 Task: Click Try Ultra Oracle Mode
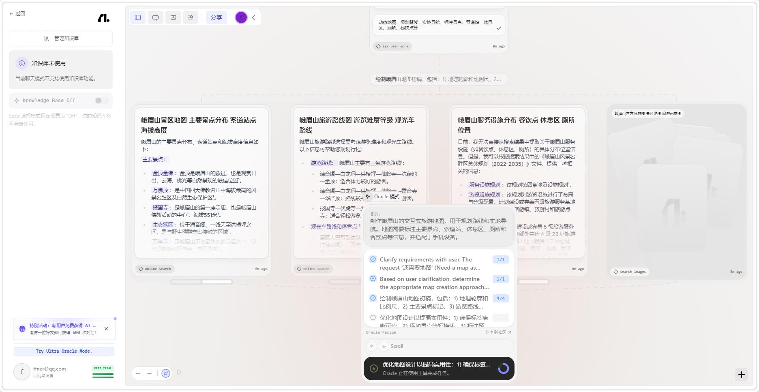(x=64, y=351)
